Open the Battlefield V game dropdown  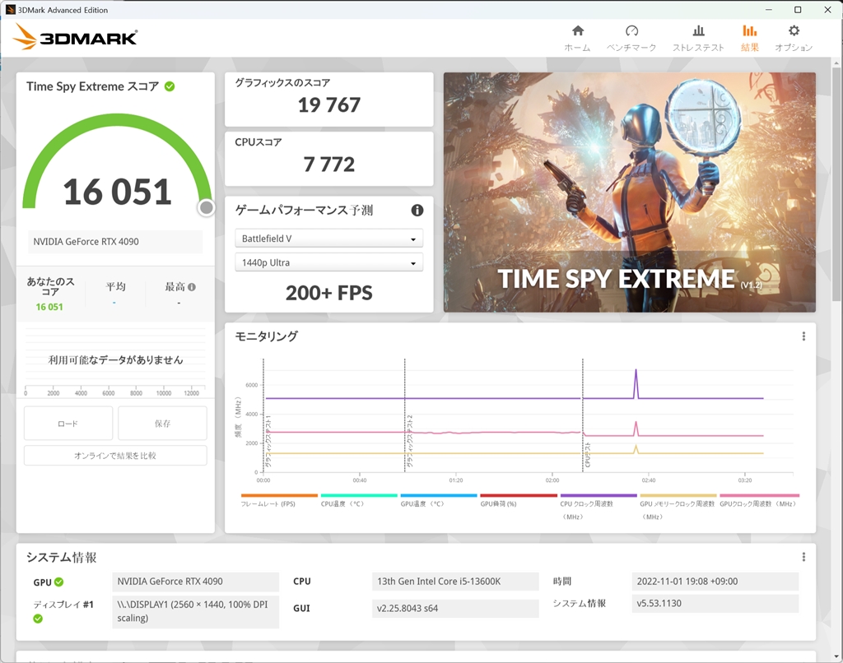click(x=329, y=239)
